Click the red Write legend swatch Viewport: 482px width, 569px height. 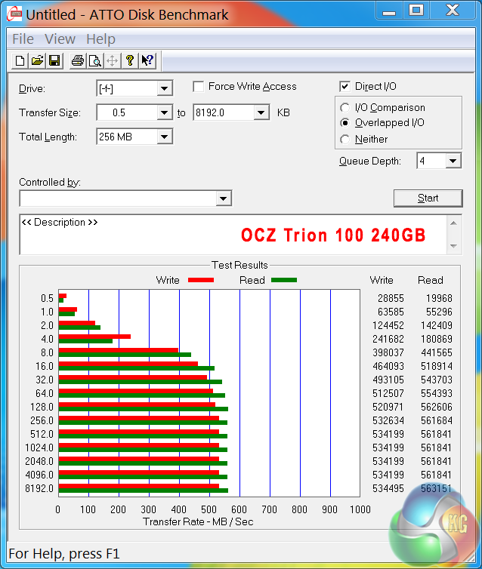201,280
